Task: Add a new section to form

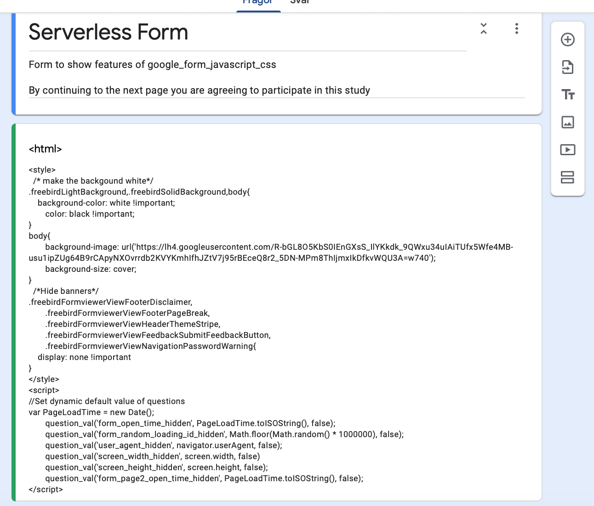Action: click(x=568, y=177)
